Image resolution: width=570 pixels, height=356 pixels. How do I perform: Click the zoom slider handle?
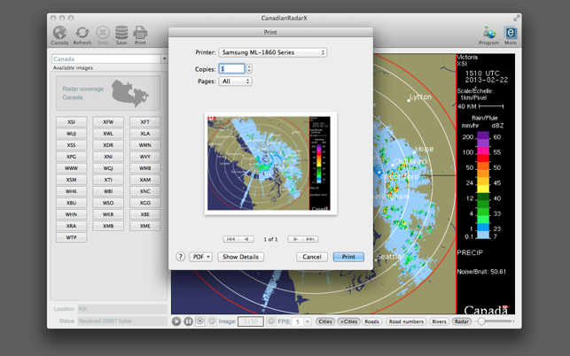pos(481,321)
